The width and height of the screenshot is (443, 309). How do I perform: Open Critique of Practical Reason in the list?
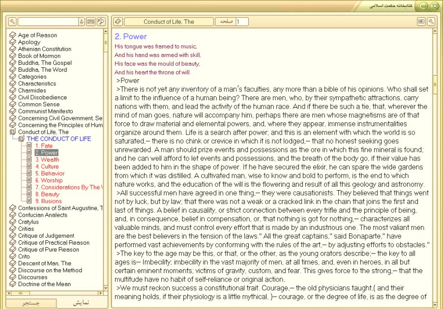[54, 242]
